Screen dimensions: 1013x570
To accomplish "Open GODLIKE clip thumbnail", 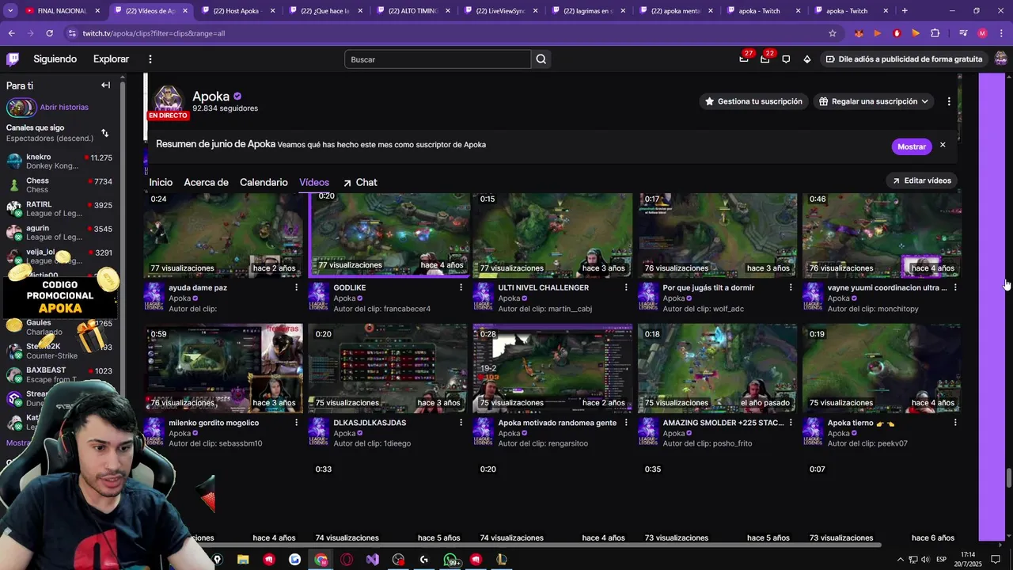I will tap(389, 234).
